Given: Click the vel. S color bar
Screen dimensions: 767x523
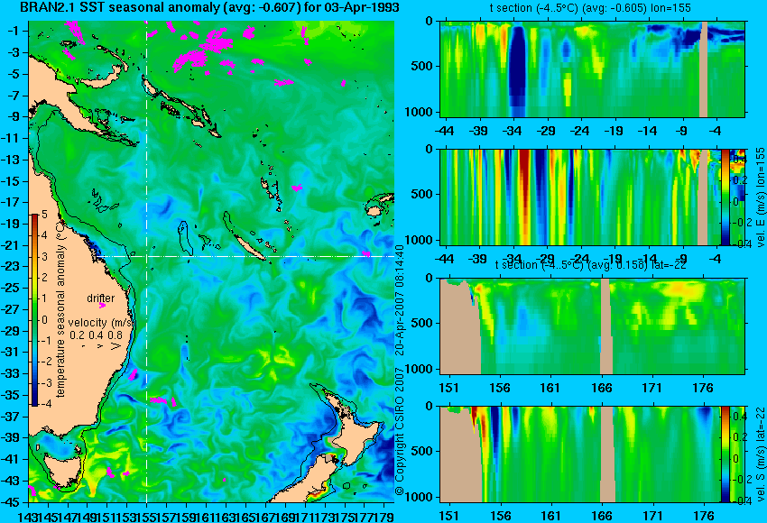Looking at the screenshot, I should pyautogui.click(x=725, y=454).
